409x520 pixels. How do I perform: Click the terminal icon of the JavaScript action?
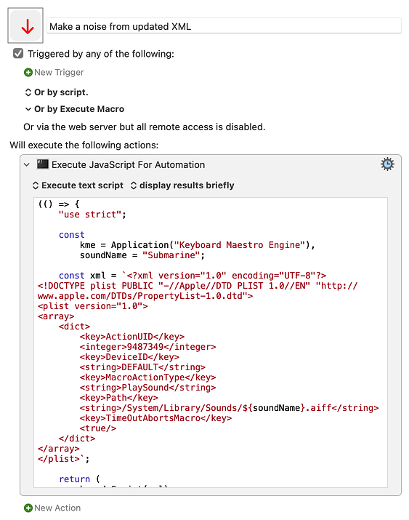coord(43,164)
